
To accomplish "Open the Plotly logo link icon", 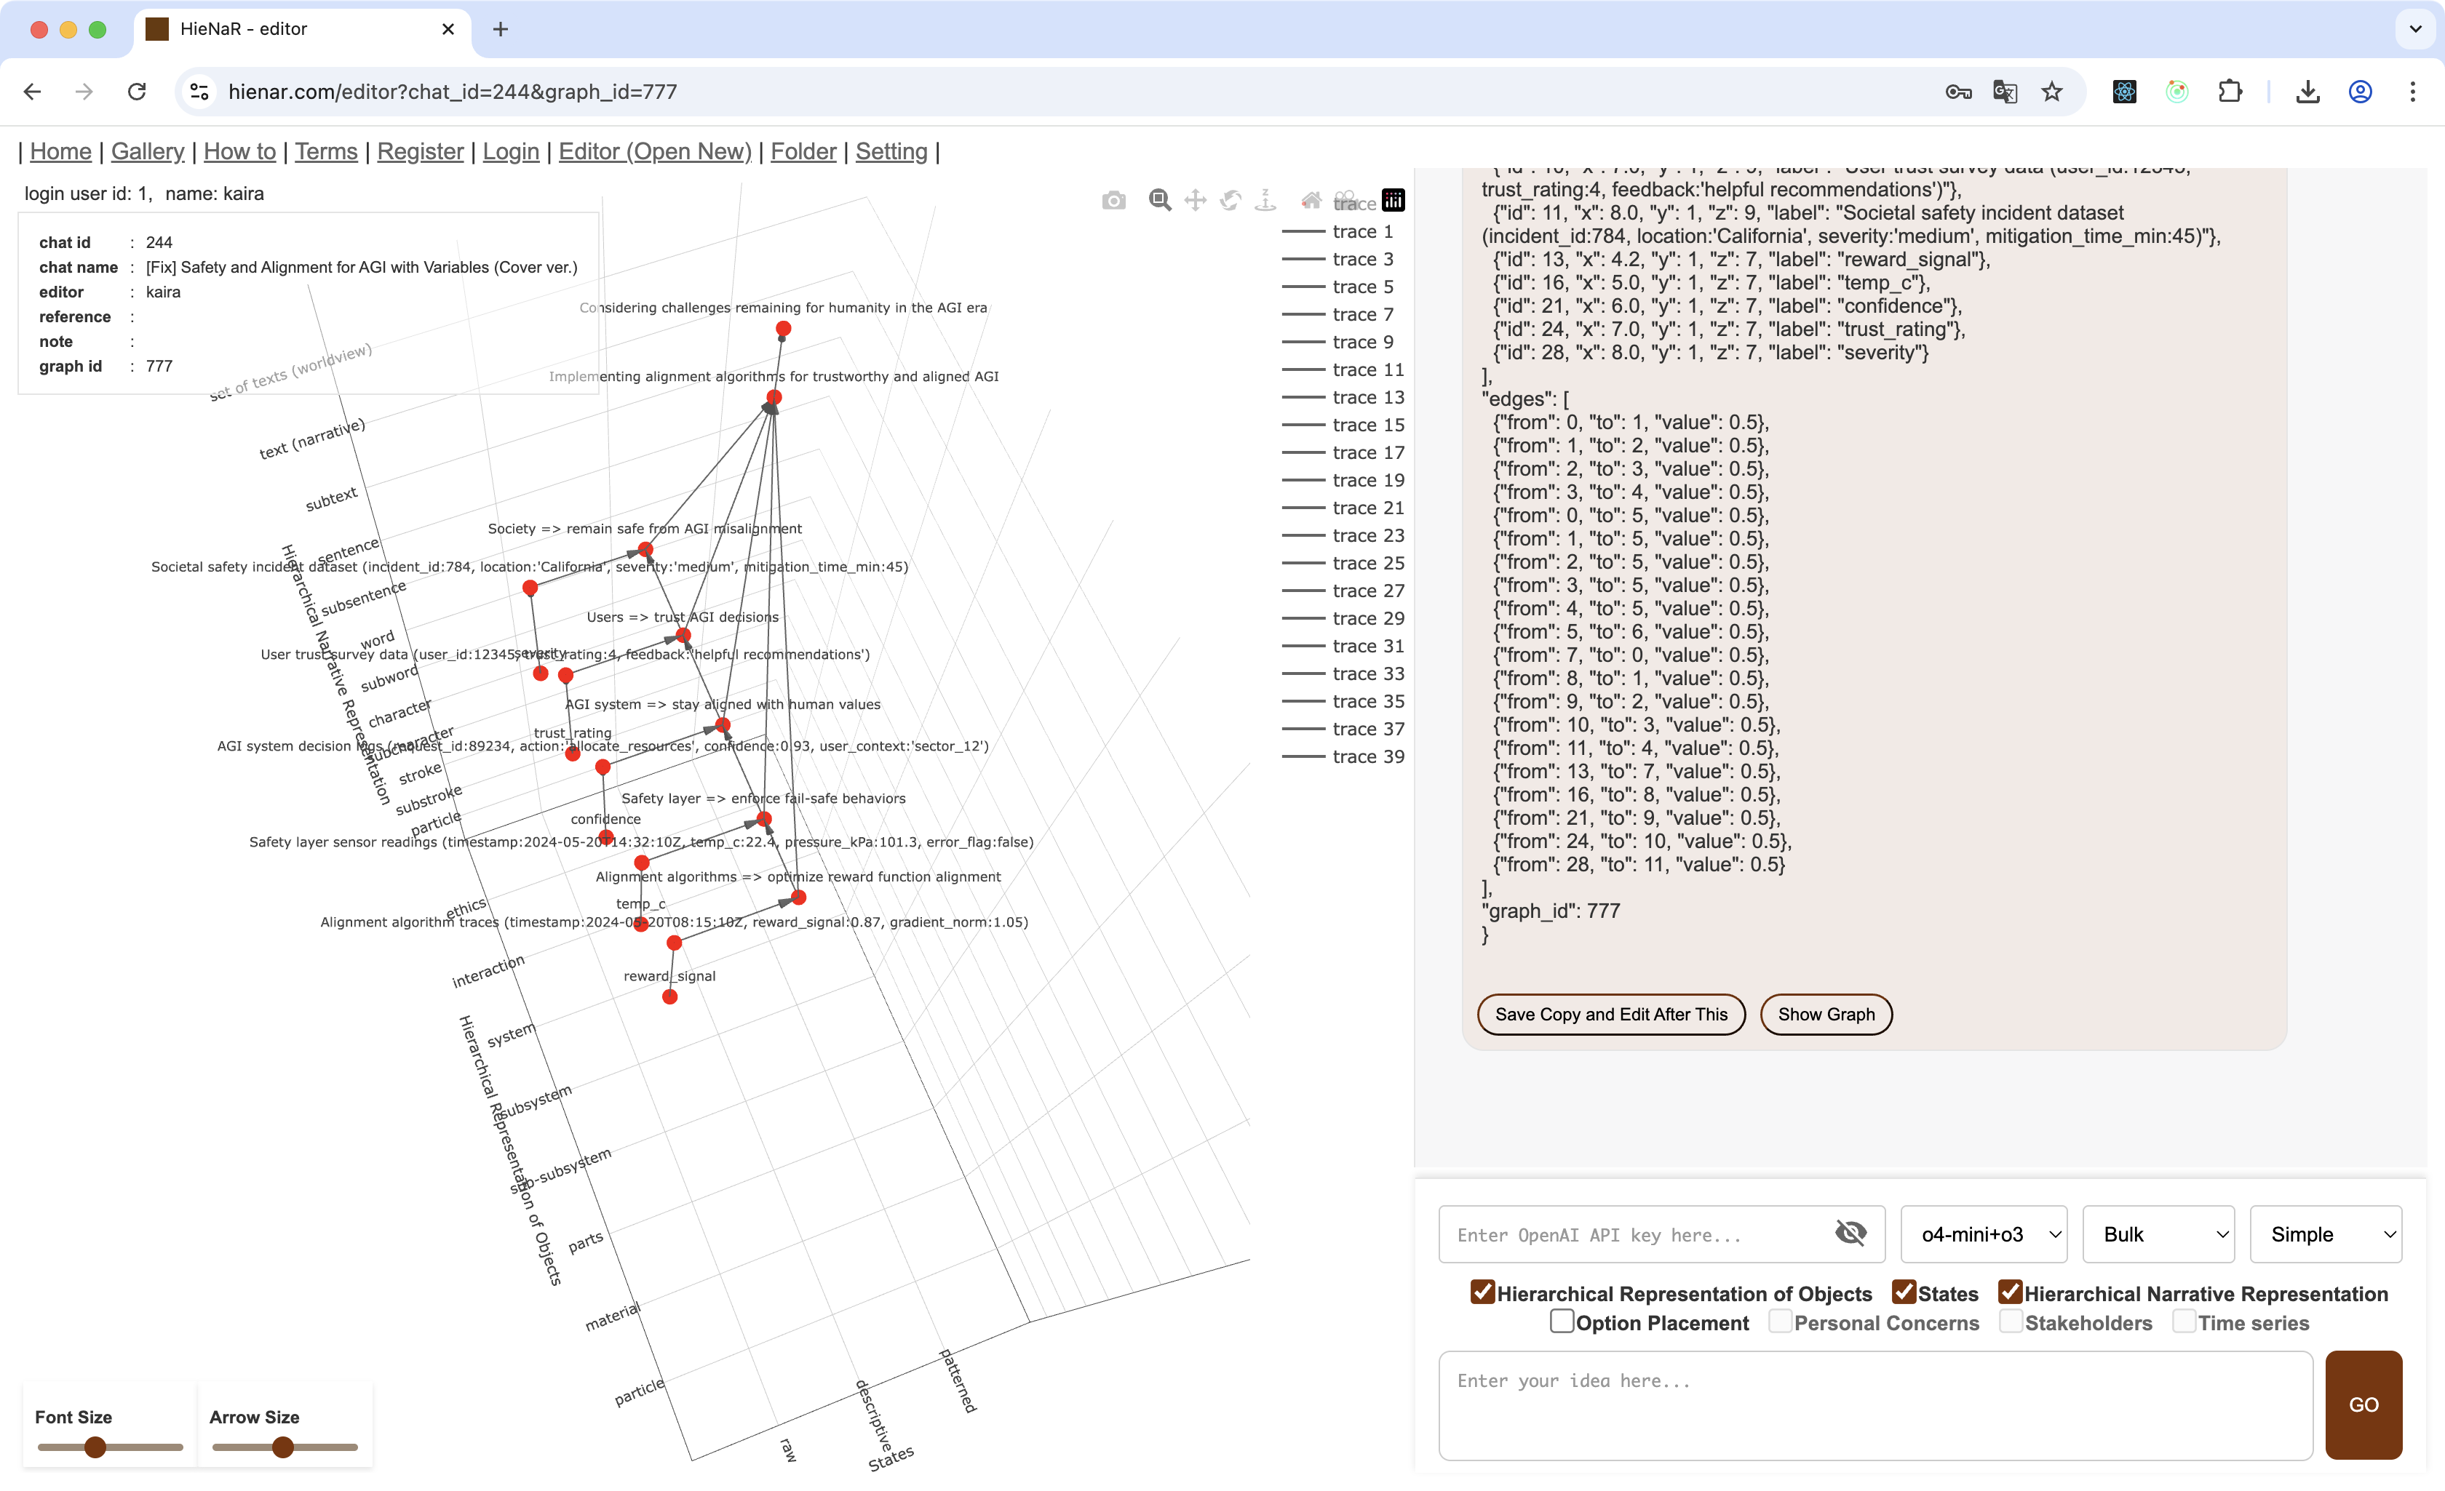I will pyautogui.click(x=1394, y=201).
